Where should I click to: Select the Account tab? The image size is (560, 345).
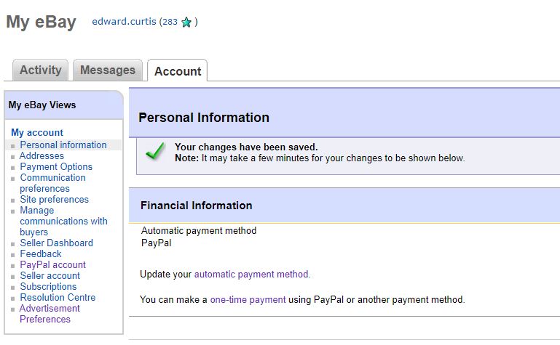[178, 71]
